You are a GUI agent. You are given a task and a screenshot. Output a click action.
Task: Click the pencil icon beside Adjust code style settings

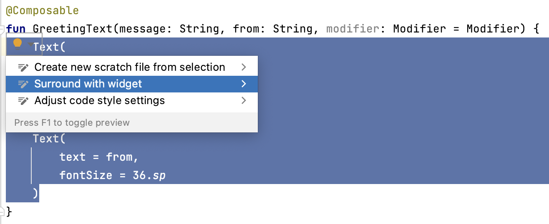[23, 101]
